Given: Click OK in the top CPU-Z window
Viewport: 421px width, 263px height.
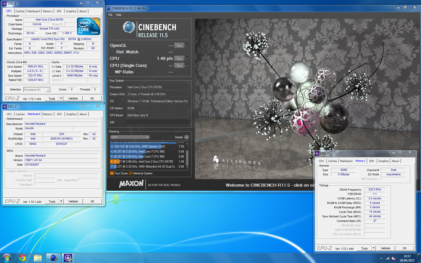Looking at the screenshot, I should point(92,98).
